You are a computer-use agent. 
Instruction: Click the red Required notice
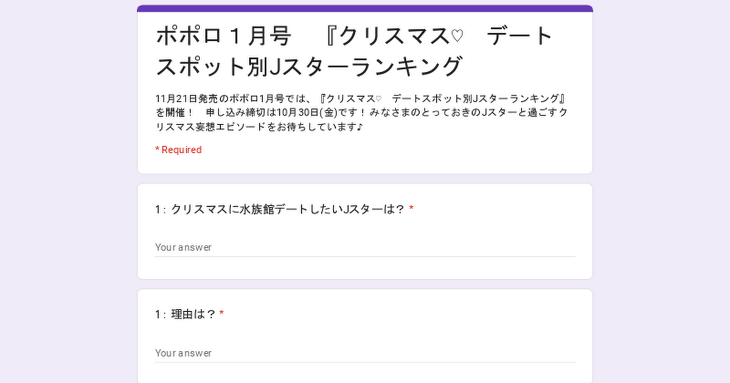click(178, 150)
